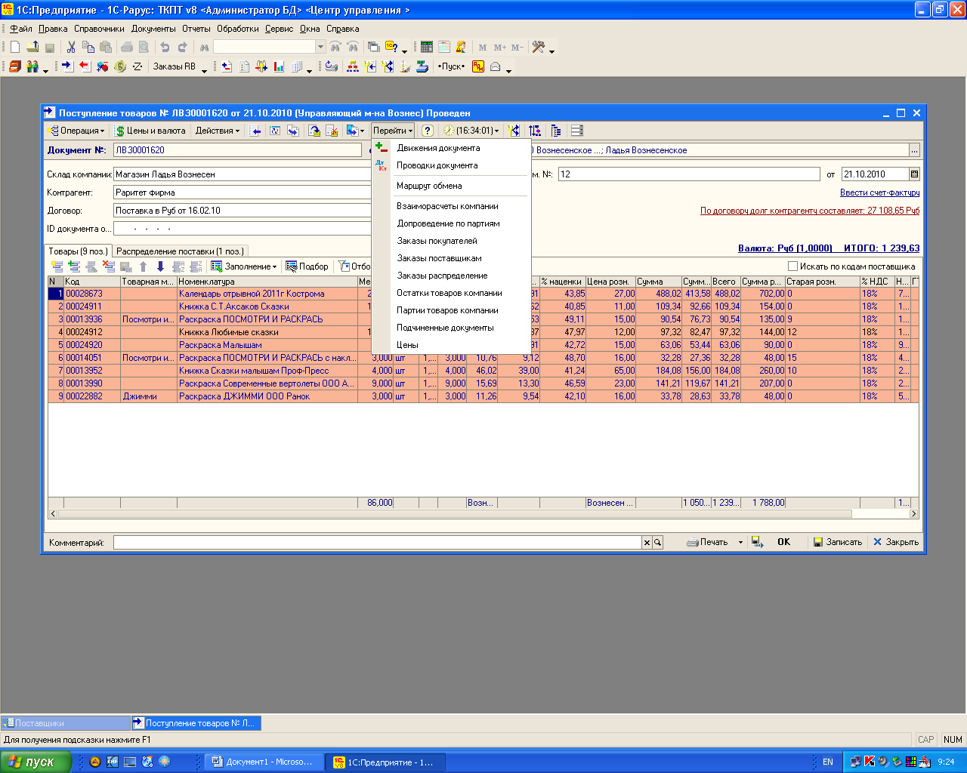Image resolution: width=967 pixels, height=773 pixels.
Task: Click the red ARM icon
Action: [x=478, y=66]
